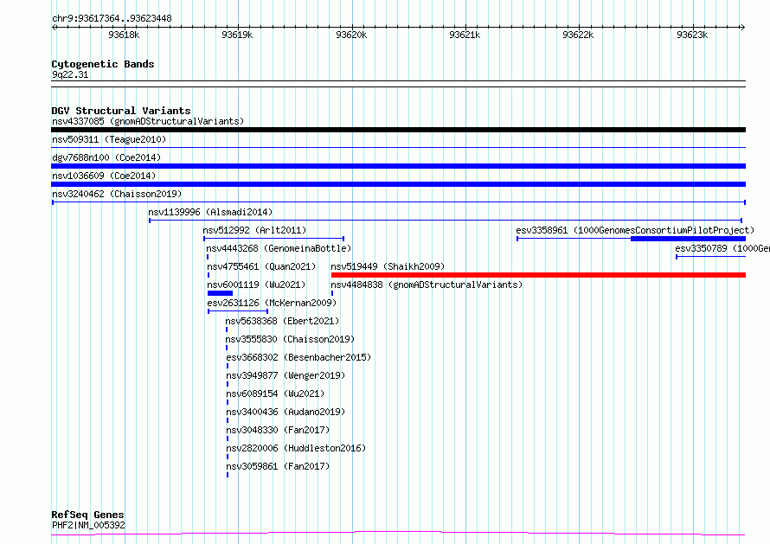The width and height of the screenshot is (770, 544).
Task: Select the thick blue esv3358961 segment
Action: point(688,239)
